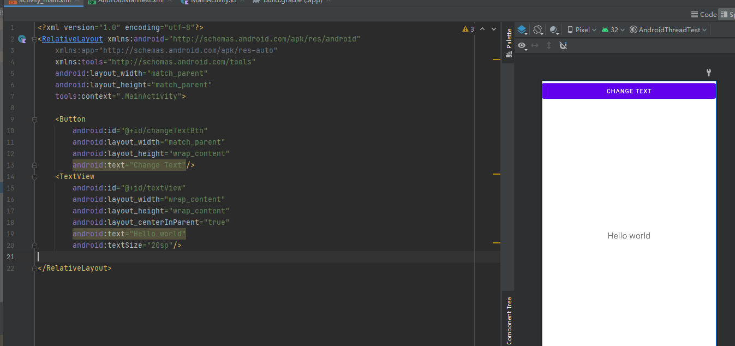Collapse the Button tag fold marker
This screenshot has height=346, width=735.
pos(34,119)
